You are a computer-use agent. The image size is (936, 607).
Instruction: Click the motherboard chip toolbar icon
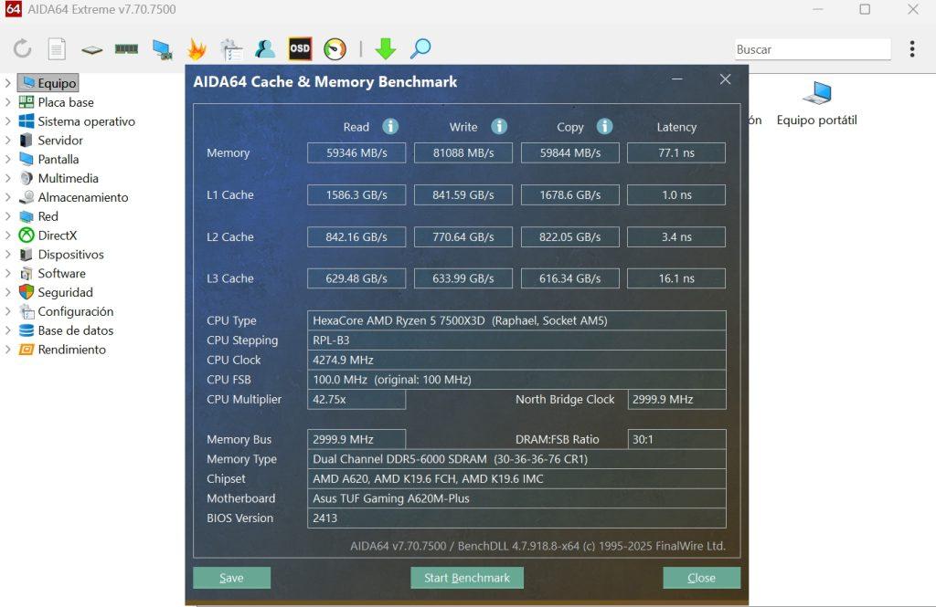(x=92, y=49)
